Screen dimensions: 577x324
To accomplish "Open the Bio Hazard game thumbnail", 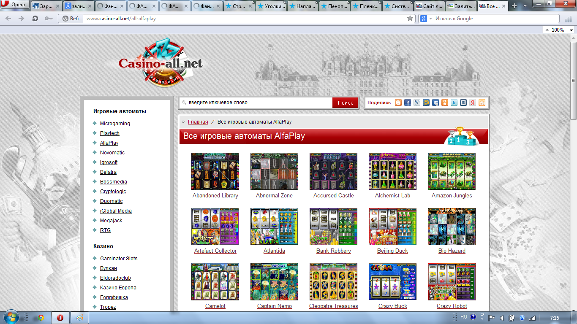I will pos(452,227).
